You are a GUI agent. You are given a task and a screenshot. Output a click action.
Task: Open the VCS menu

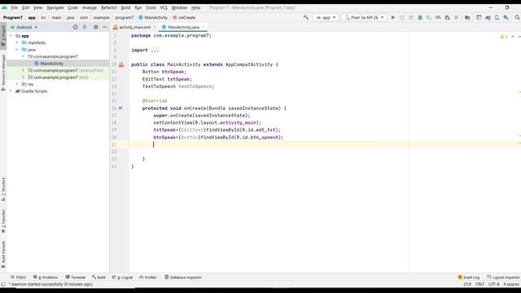164,7
